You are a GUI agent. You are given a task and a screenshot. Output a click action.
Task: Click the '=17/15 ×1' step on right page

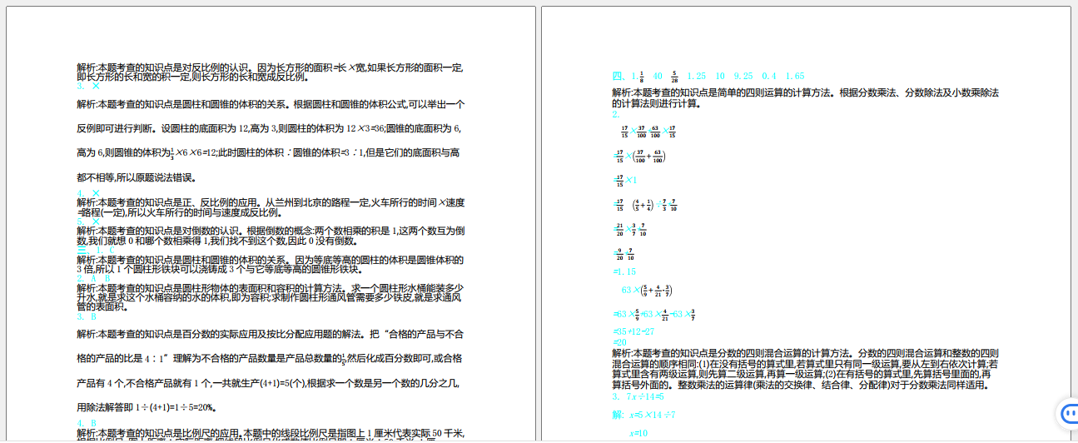[625, 180]
